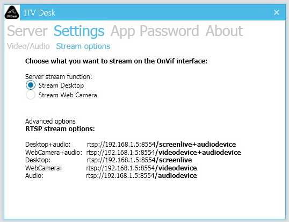Select the Video/Audio sub-tab

click(28, 46)
